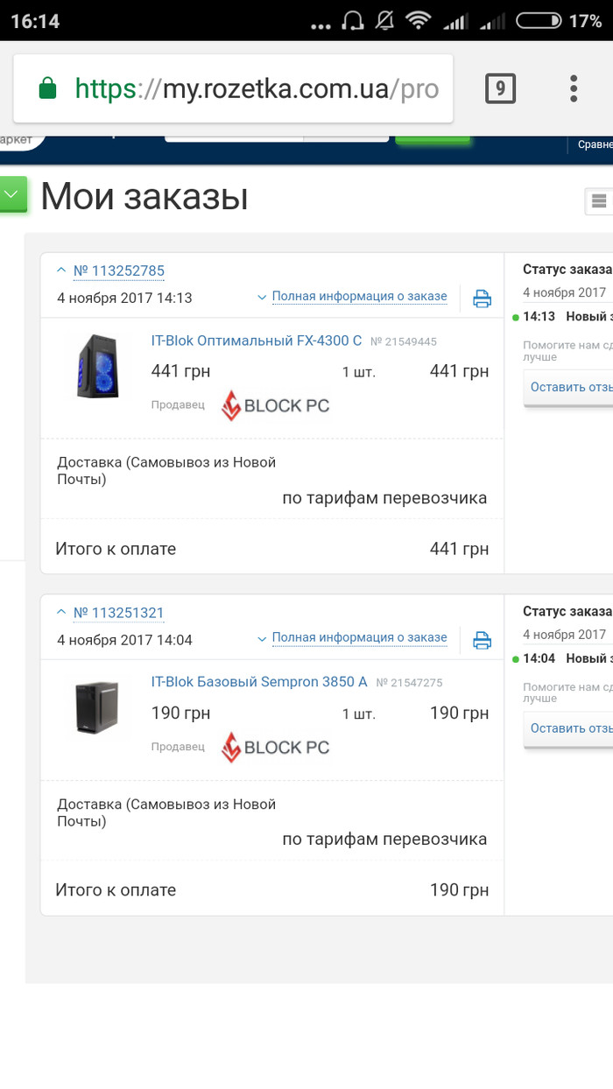
Task: Print order 113251321 via printer icon
Action: pyautogui.click(x=482, y=640)
